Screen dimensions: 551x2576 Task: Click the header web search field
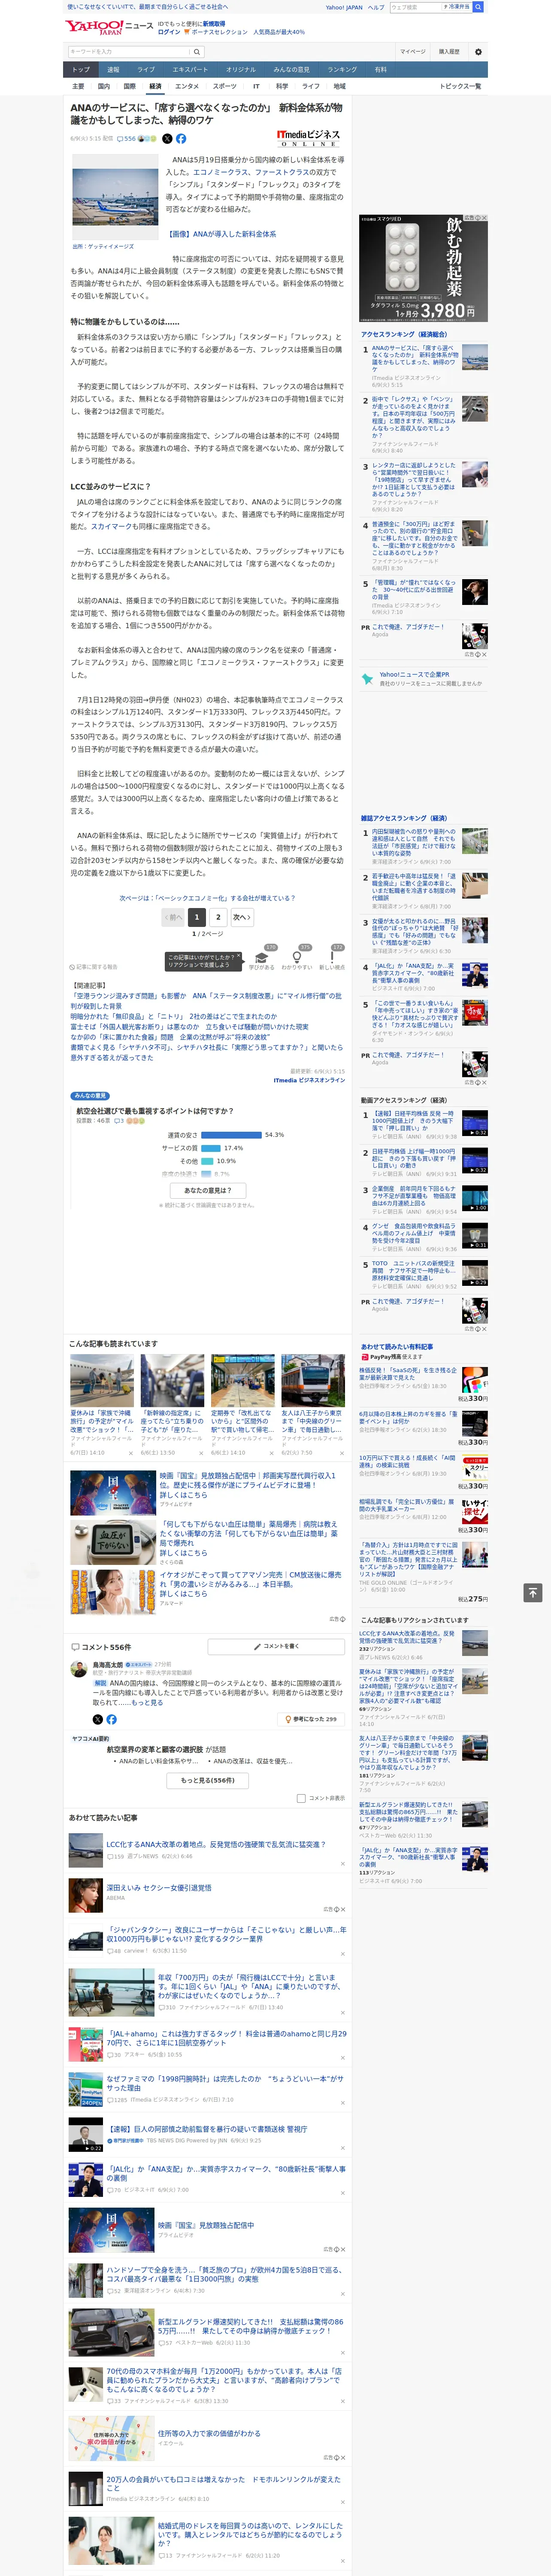tap(415, 7)
